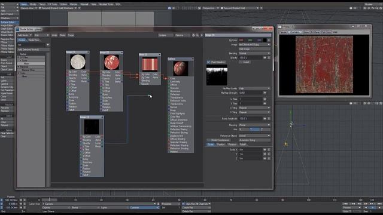Open the Blending mode Normal dropdown

click(x=254, y=53)
